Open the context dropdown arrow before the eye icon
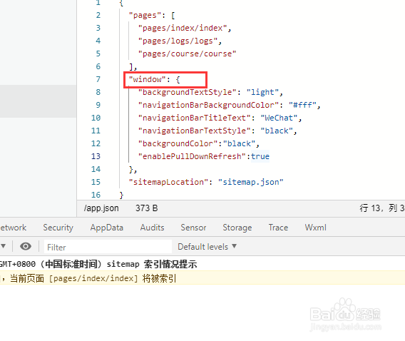Viewport: 405px width, 341px height. coord(4,246)
